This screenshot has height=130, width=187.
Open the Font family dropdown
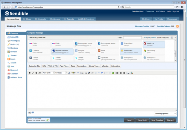coord(48,73)
